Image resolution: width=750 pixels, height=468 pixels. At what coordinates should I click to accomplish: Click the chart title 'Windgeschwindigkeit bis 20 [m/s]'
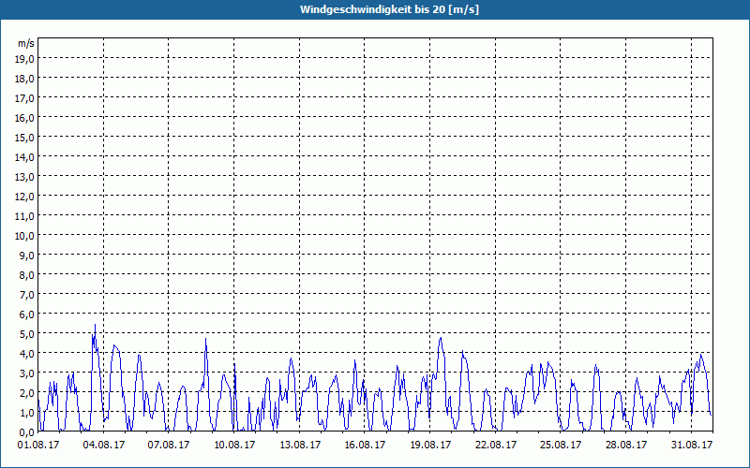tap(389, 9)
